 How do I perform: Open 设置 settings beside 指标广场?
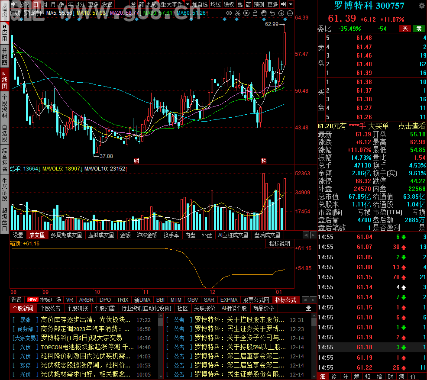point(16,299)
